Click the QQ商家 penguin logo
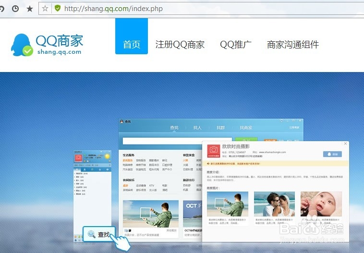The width and height of the screenshot is (364, 253). pos(22,45)
